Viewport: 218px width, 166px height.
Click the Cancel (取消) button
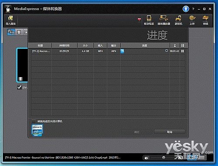170,132
